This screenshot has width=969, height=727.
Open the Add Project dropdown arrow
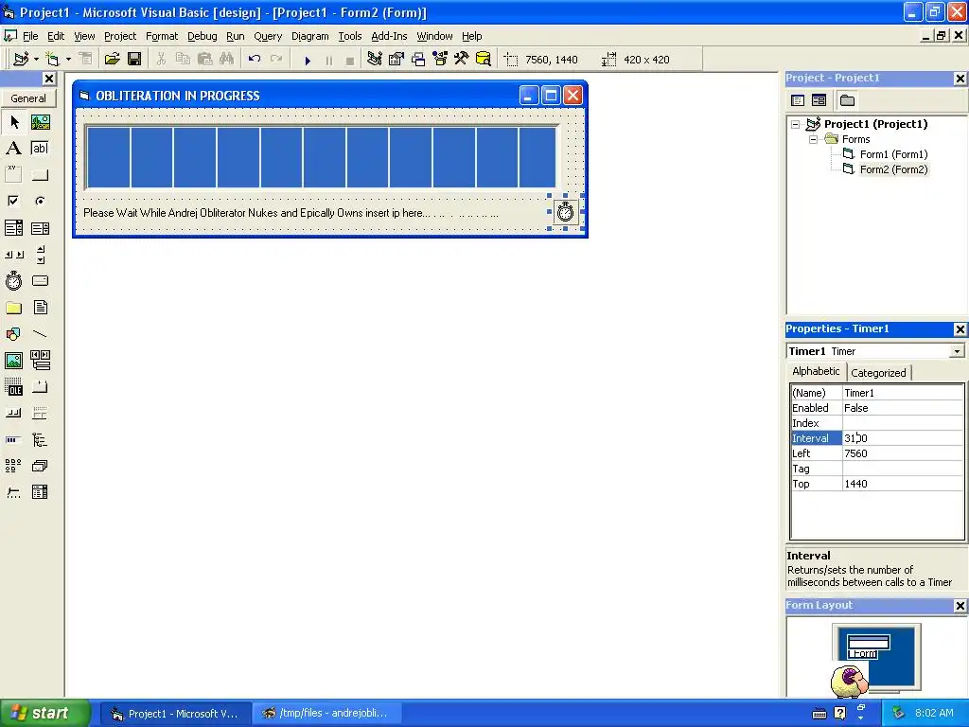(x=36, y=60)
